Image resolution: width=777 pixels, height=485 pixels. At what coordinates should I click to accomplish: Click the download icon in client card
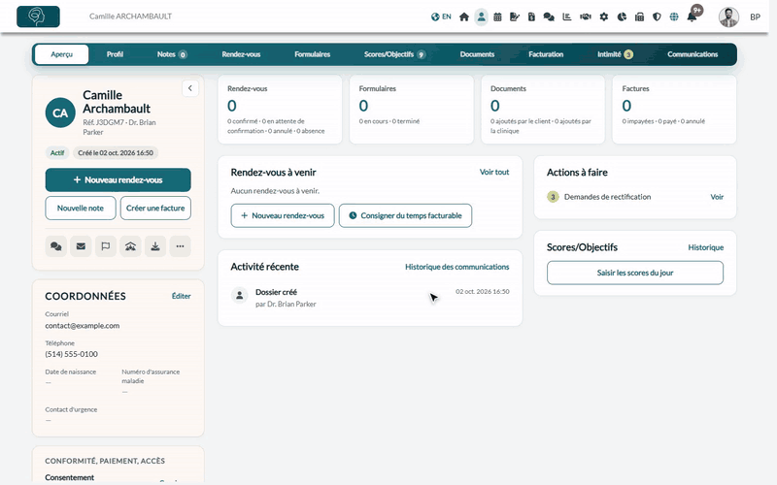(x=155, y=246)
